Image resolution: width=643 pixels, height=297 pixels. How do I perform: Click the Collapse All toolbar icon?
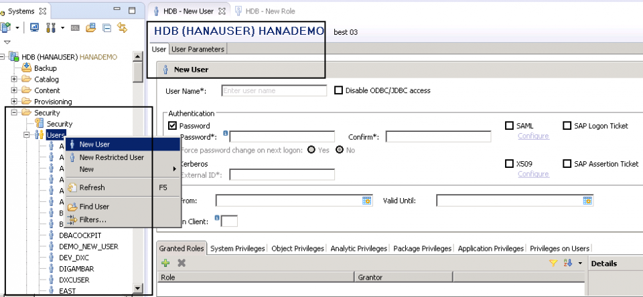[x=106, y=28]
